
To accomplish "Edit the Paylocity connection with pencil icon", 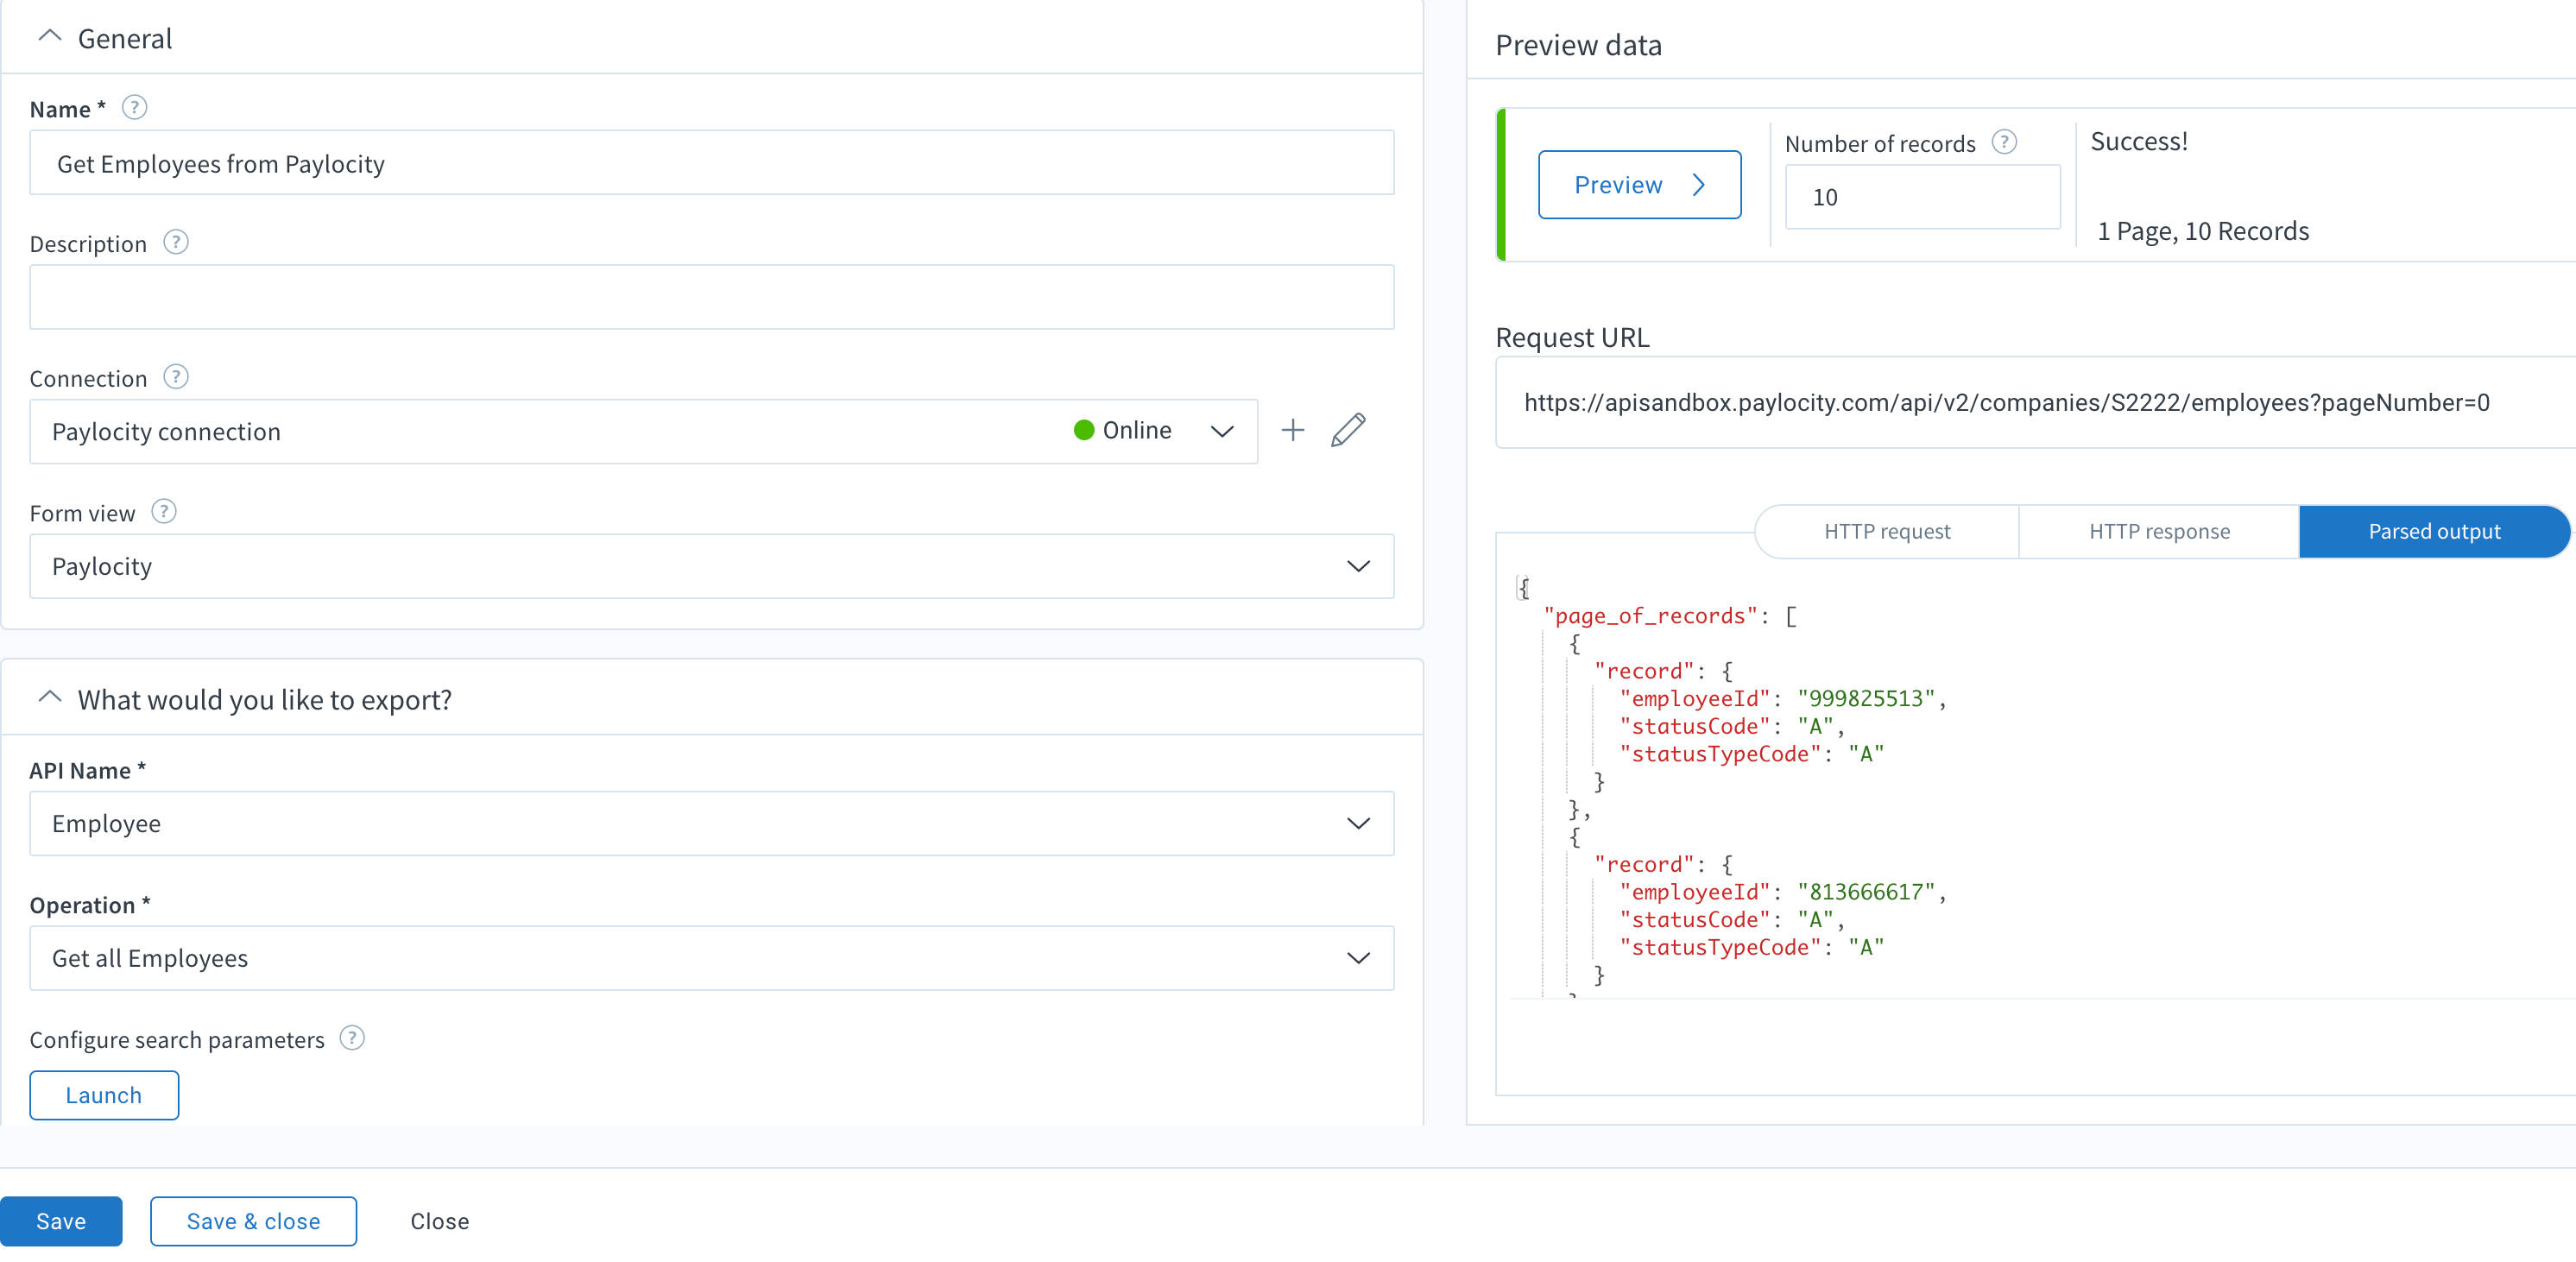I will pos(1348,430).
